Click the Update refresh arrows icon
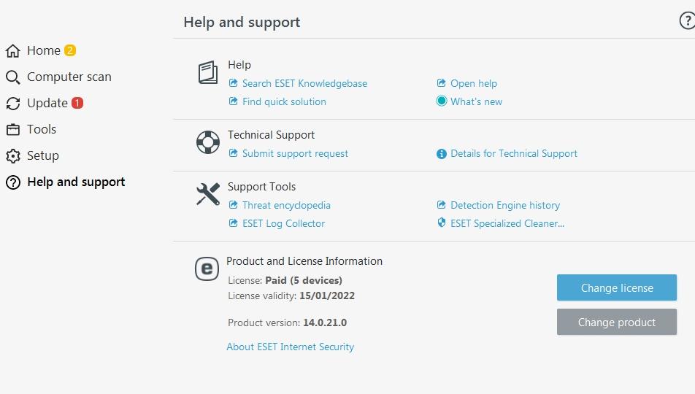The image size is (695, 394). (x=13, y=104)
